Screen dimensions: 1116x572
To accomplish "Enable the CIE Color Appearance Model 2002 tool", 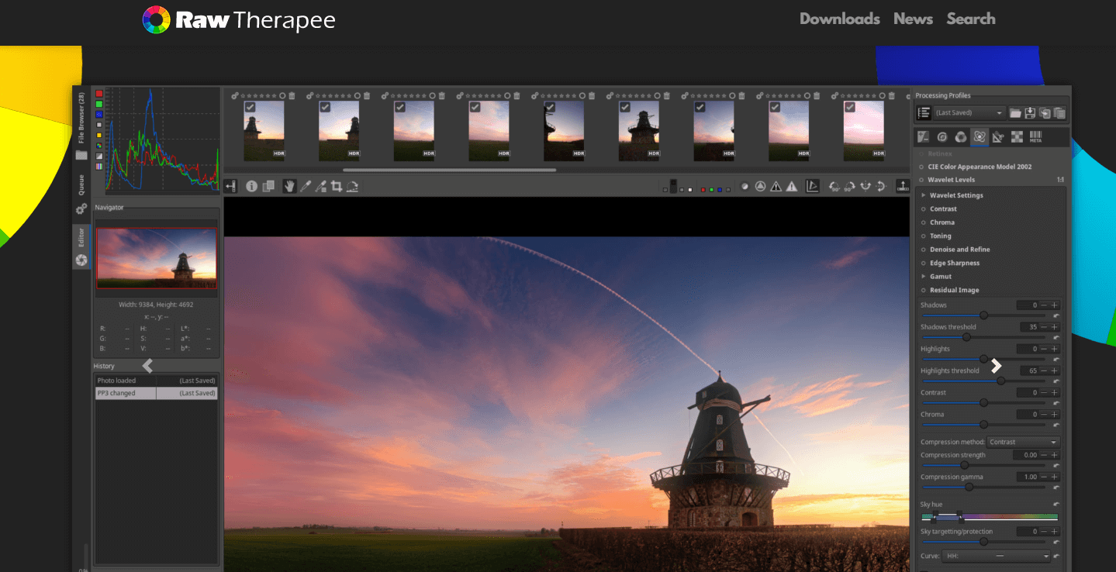I will (921, 167).
